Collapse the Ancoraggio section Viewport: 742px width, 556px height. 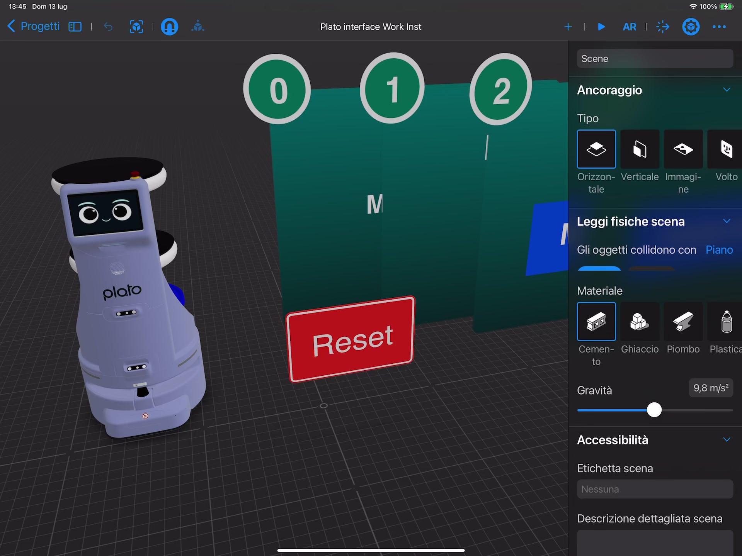727,90
